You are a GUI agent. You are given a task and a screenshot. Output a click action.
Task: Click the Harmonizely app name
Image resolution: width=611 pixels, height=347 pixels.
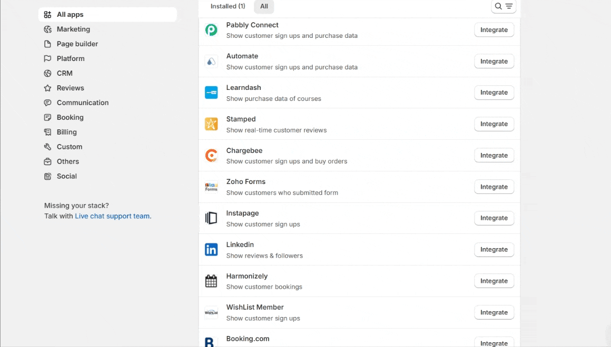point(247,276)
